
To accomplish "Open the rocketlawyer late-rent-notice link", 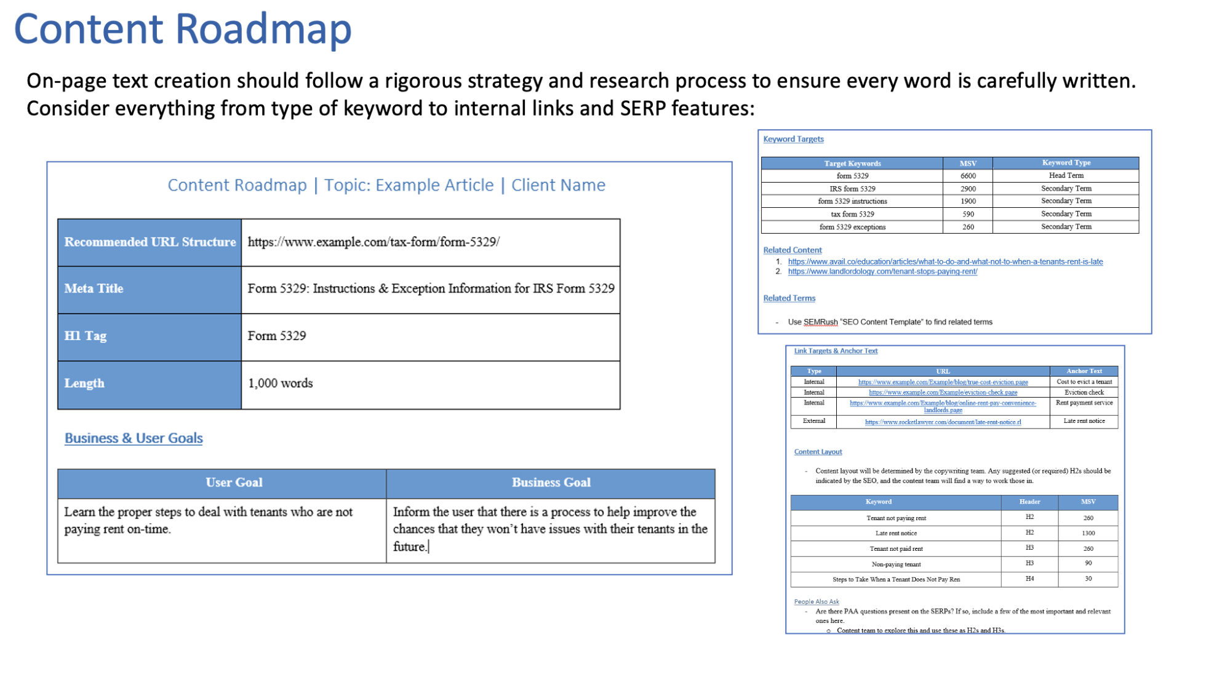I will pos(943,422).
